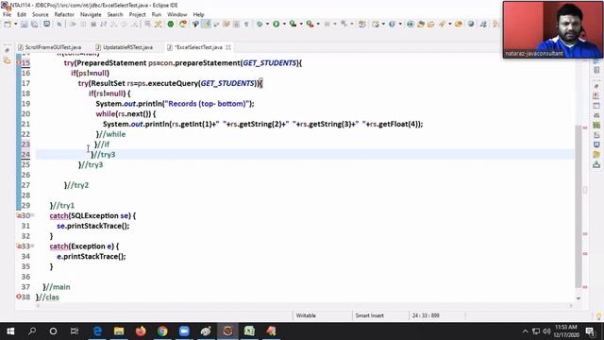Image resolution: width=604 pixels, height=340 pixels.
Task: Open the New wizard dropdown arrow
Action: click(15, 24)
